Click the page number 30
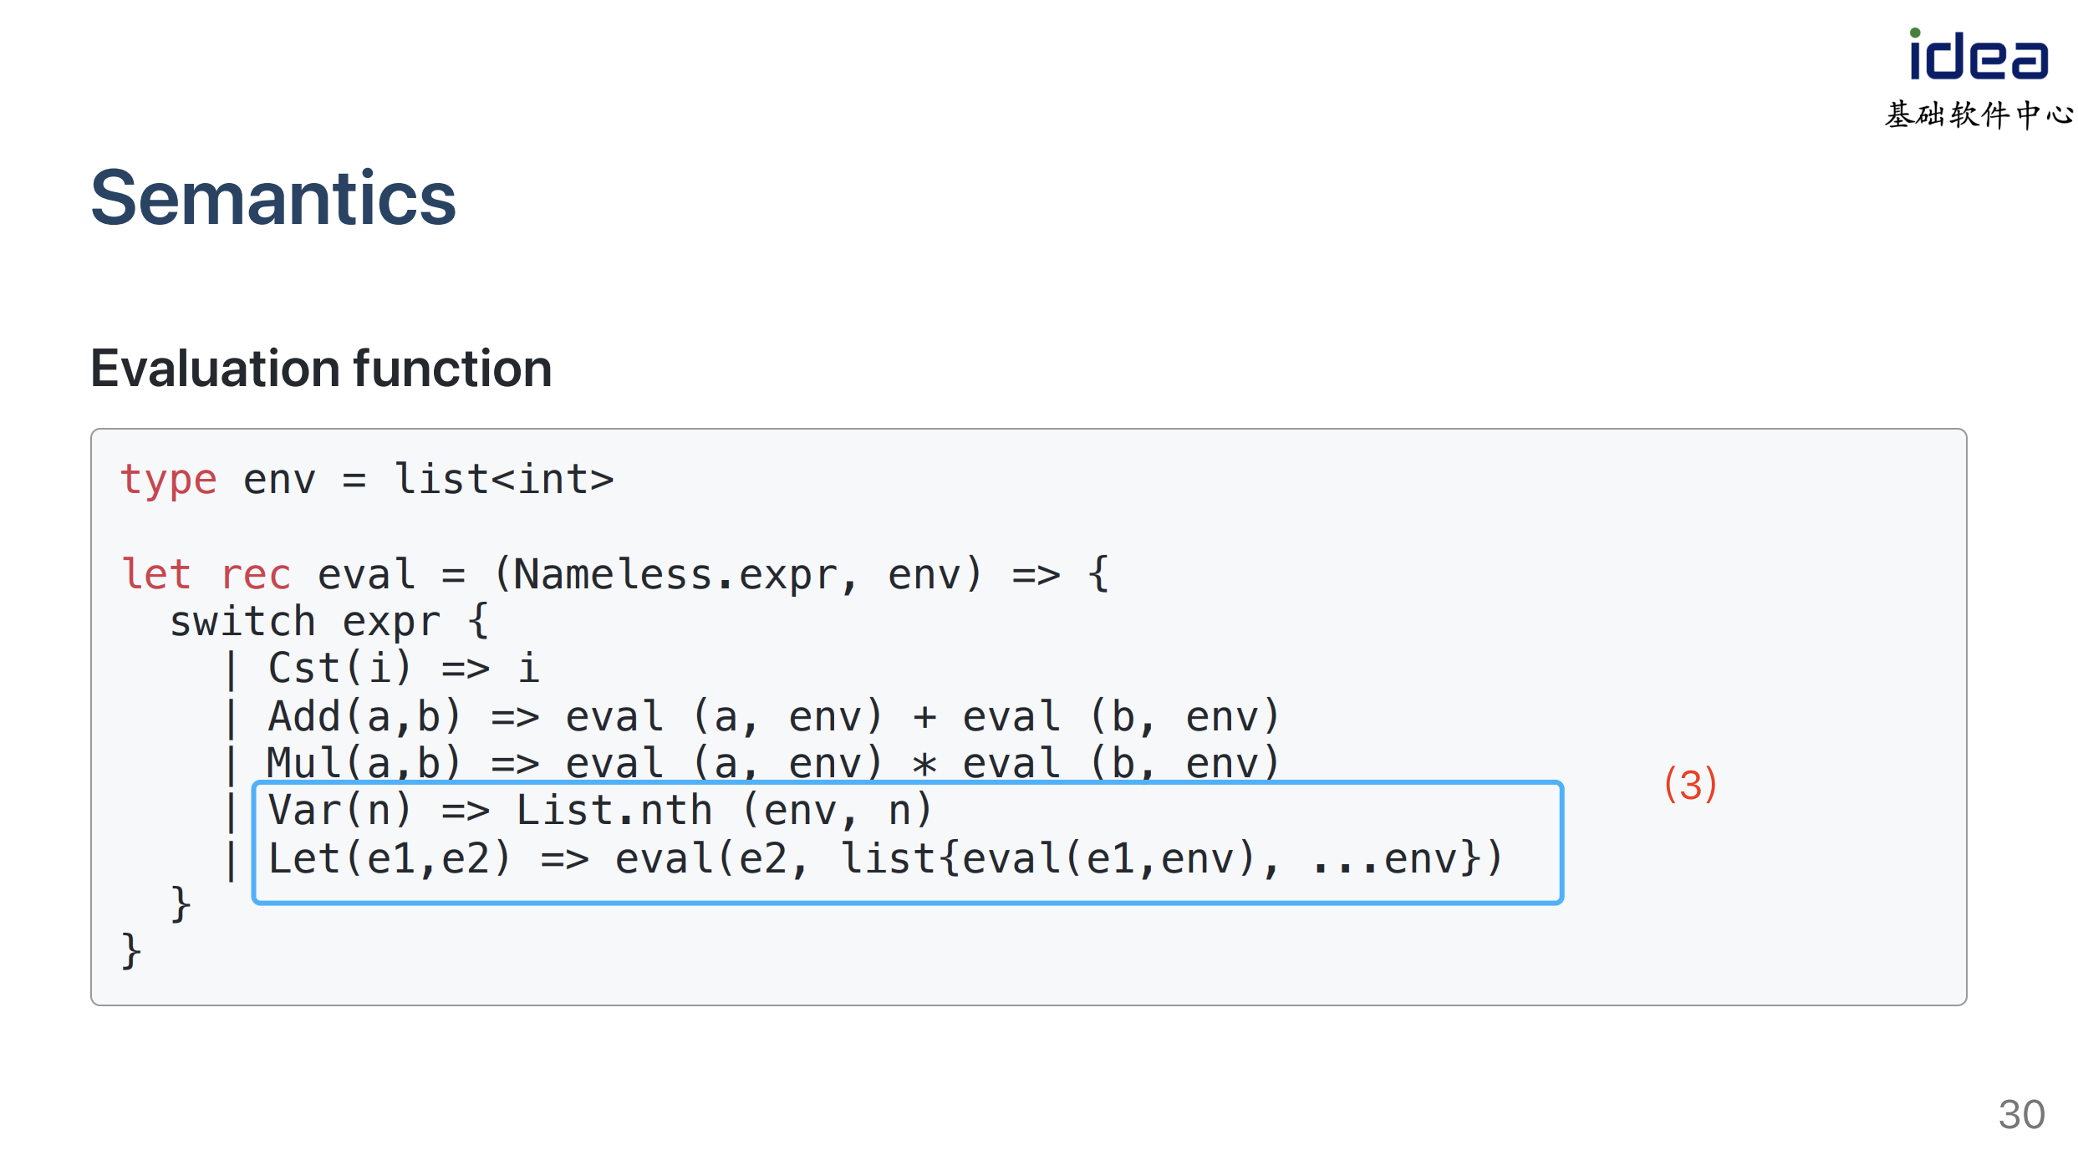The image size is (2078, 1150). (2021, 1115)
